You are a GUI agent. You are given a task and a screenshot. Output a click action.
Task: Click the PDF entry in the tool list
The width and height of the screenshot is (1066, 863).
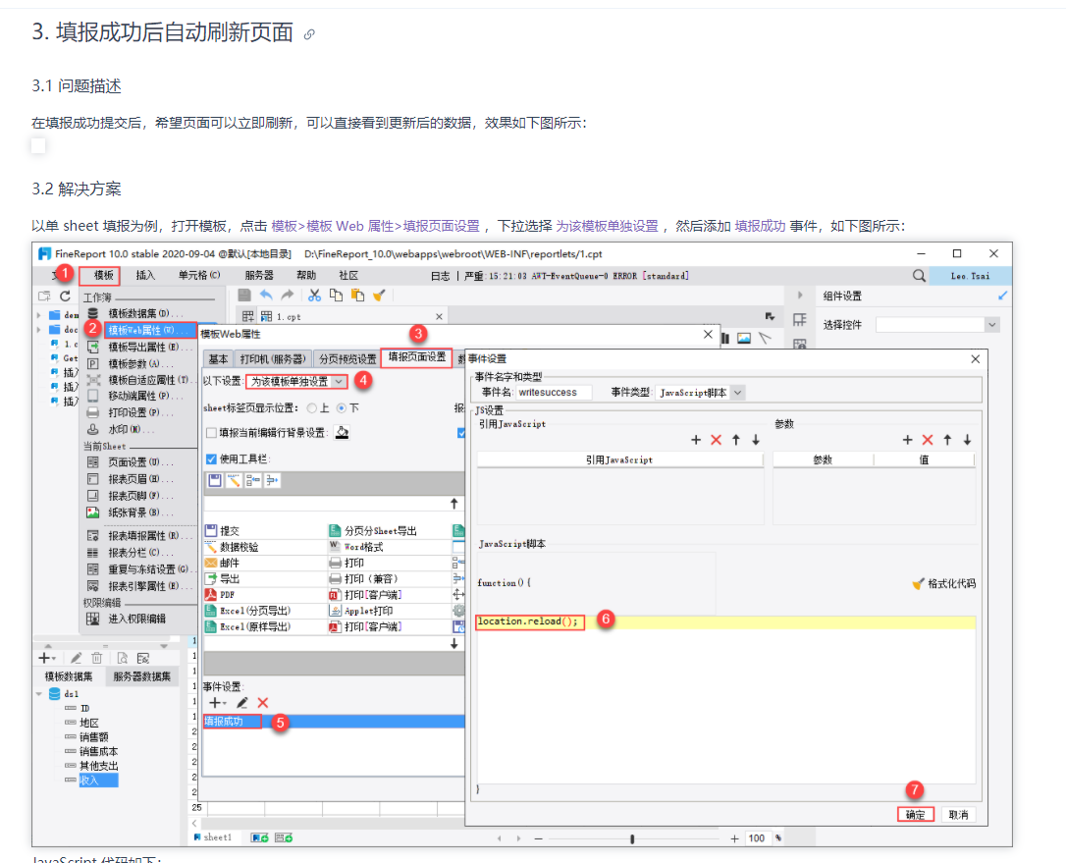220,594
